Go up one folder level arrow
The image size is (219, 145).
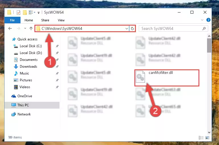[x=31, y=28]
